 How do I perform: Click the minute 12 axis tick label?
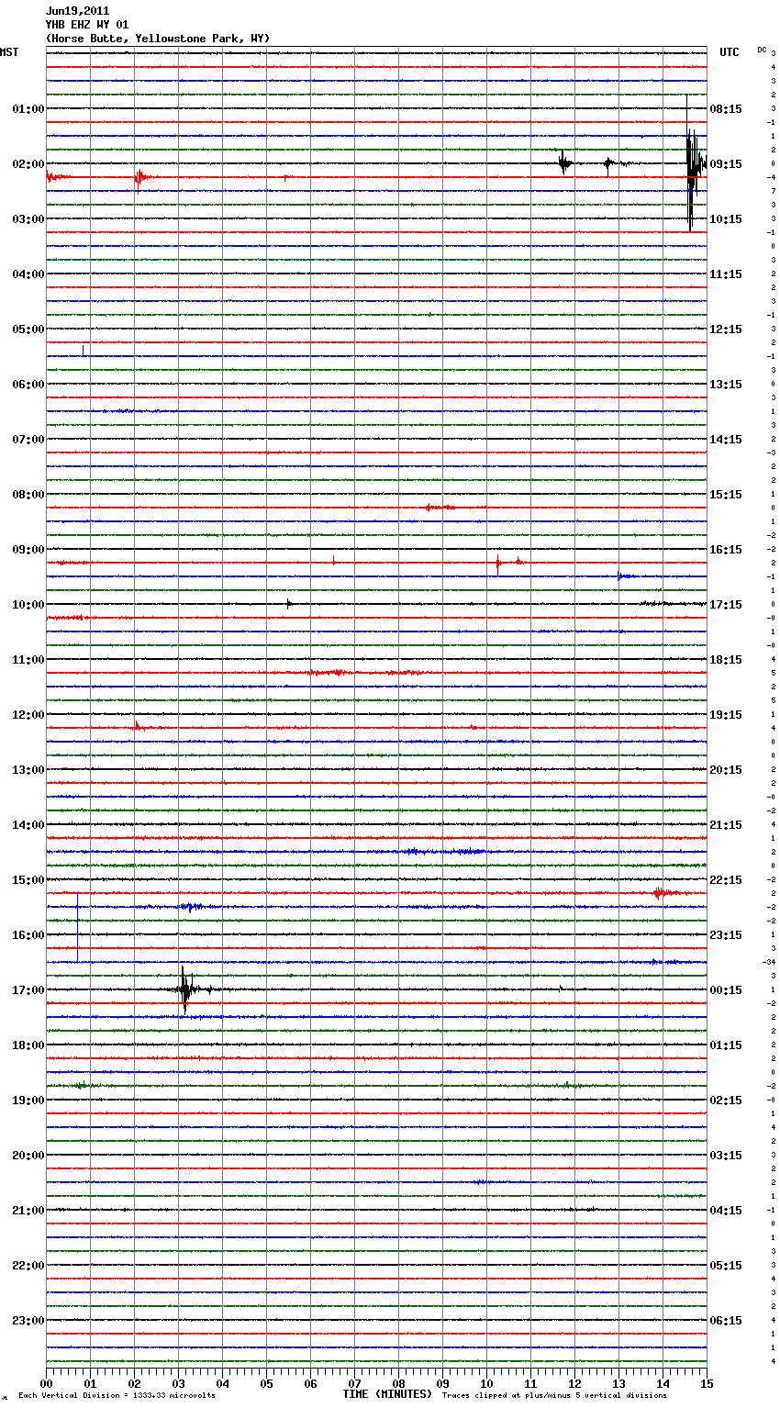pos(575,1383)
